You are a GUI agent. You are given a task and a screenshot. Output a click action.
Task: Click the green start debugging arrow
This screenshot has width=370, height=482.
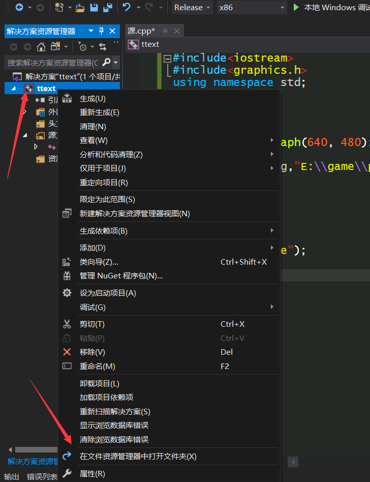pos(296,7)
